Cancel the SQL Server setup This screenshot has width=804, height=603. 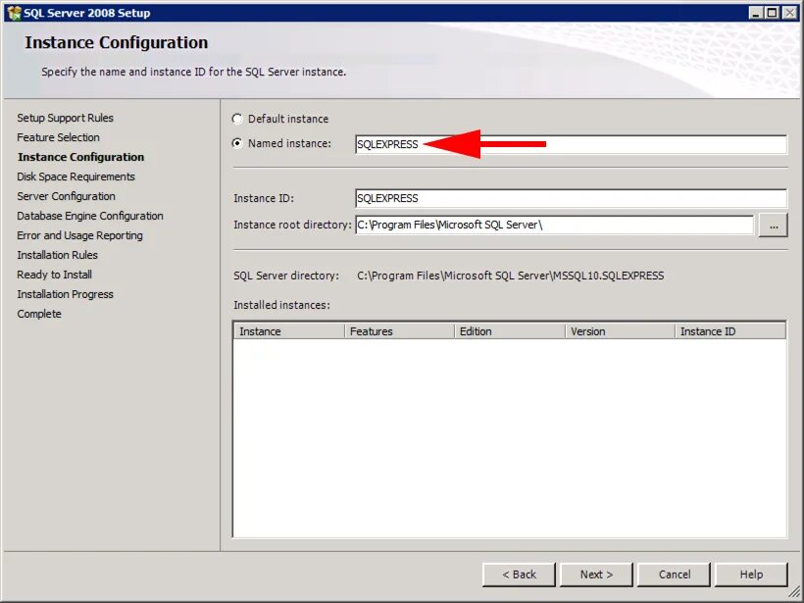675,575
